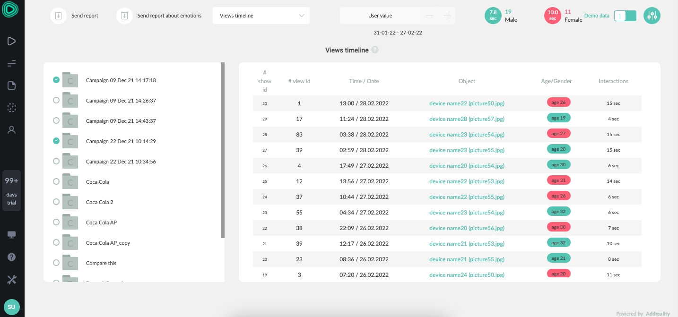
Task: Click the Send report label
Action: coord(85,16)
